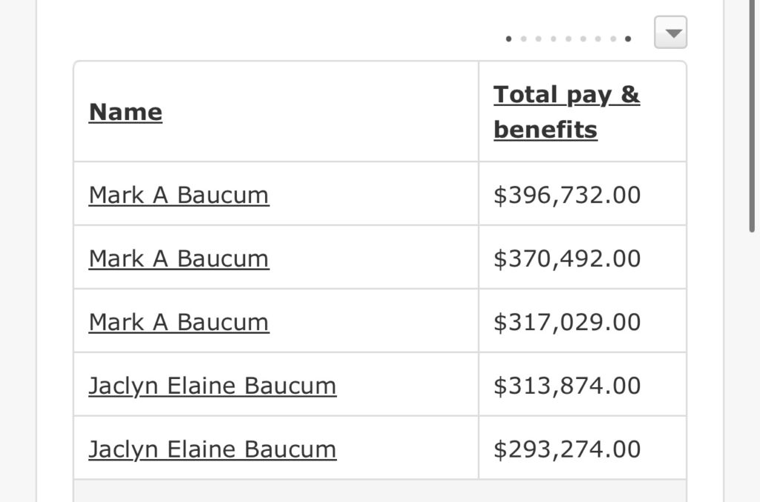Click the $293,274.00 pay amount cell

567,450
